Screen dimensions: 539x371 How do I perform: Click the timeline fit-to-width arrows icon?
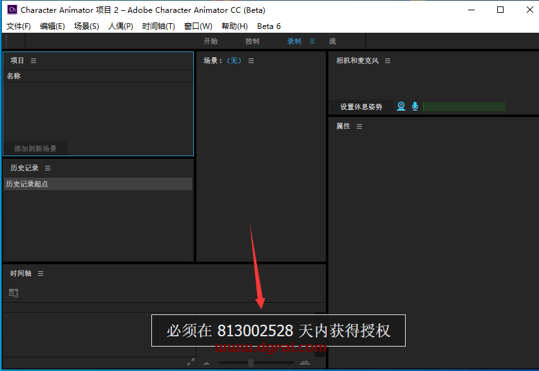(191, 362)
